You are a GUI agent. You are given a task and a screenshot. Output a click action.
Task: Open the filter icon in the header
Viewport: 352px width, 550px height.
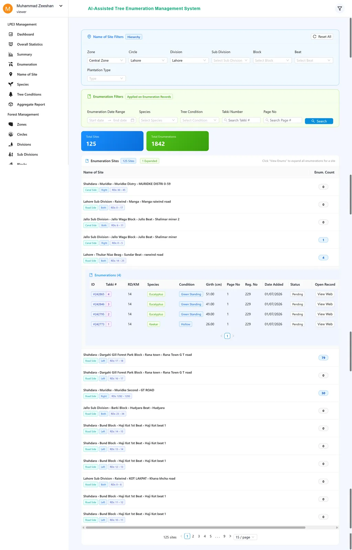pyautogui.click(x=340, y=9)
